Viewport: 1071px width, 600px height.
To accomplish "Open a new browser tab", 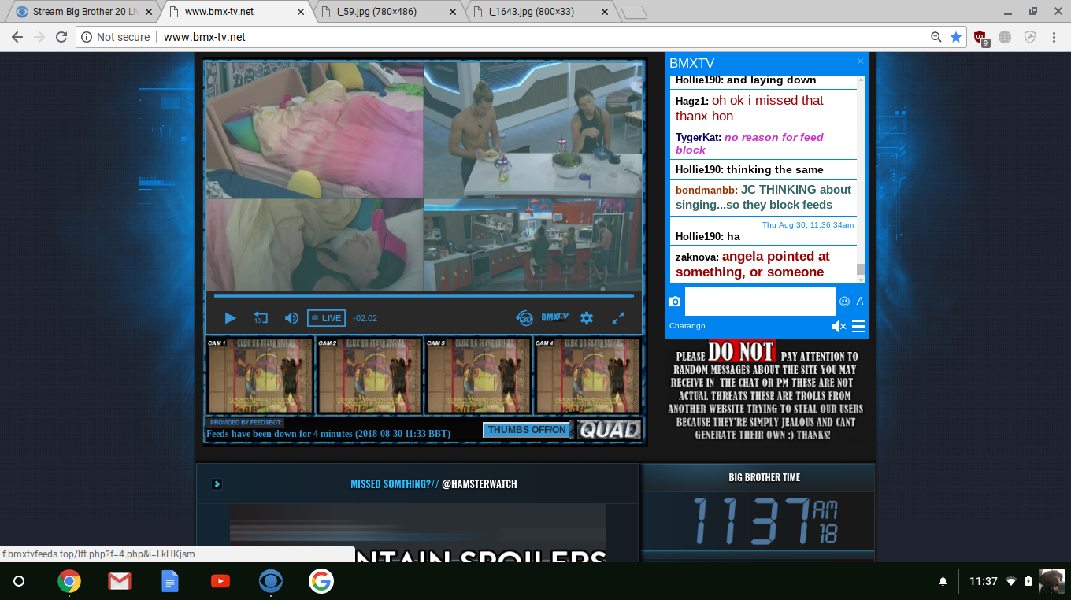I will 633,12.
